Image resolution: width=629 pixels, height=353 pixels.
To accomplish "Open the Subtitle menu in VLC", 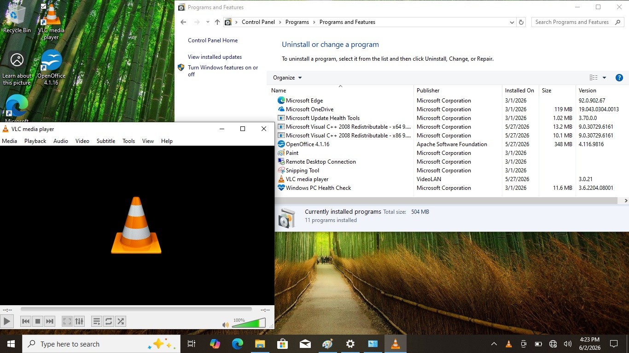I will tap(106, 141).
